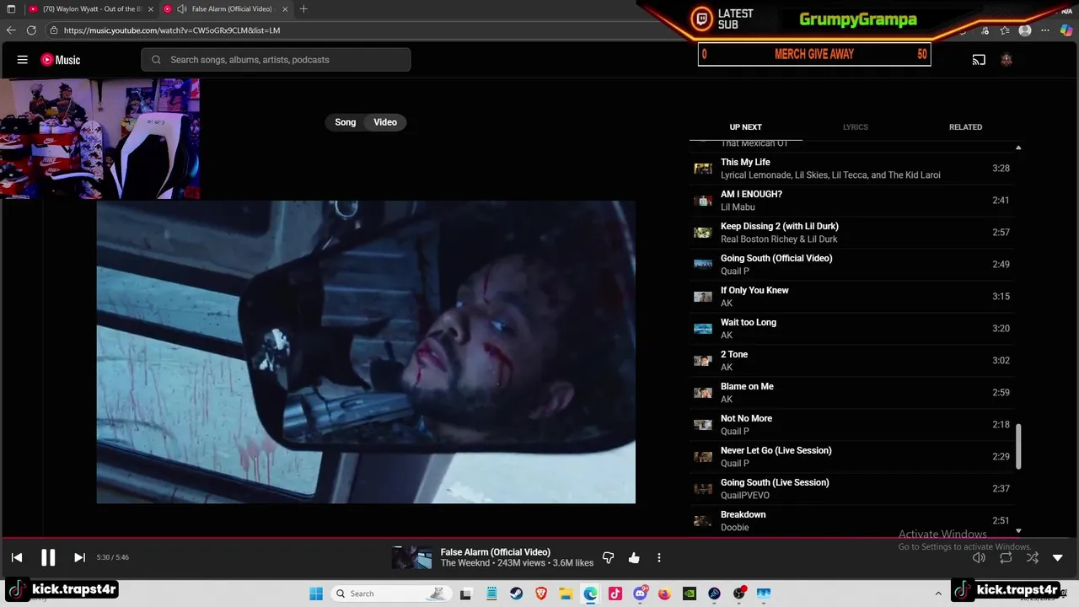The height and width of the screenshot is (607, 1079).
Task: Open the Windows Start menu
Action: [316, 594]
